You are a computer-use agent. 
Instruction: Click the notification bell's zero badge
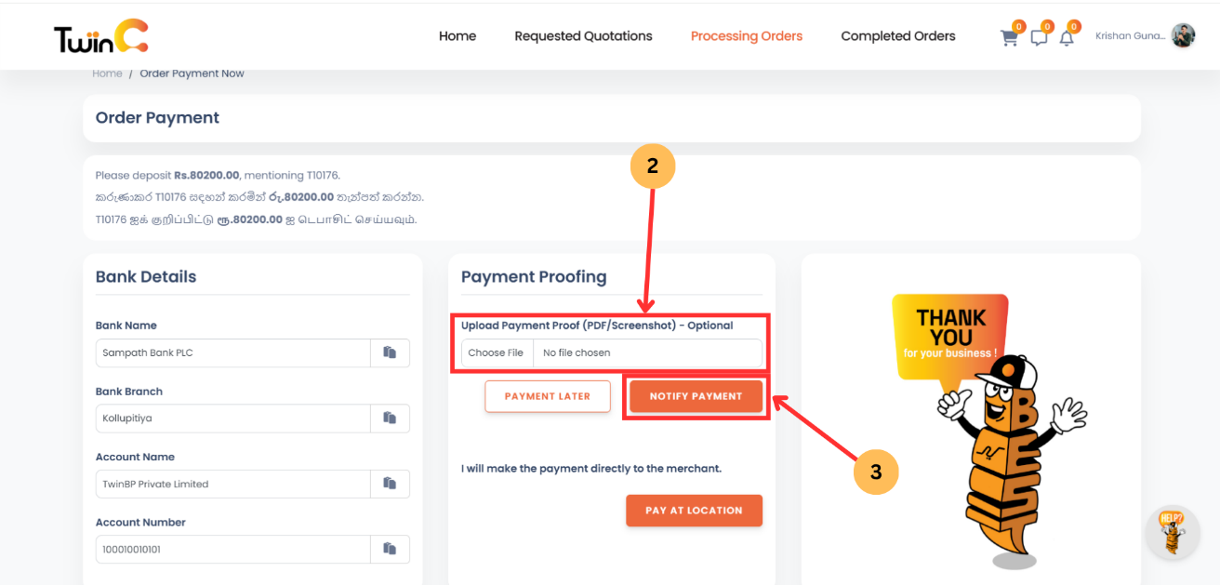coord(1074,27)
